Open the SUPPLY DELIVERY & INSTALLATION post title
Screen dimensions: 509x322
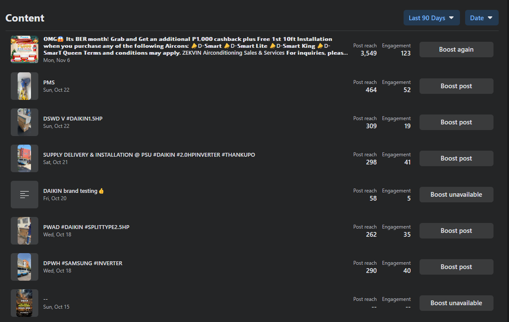click(x=149, y=155)
